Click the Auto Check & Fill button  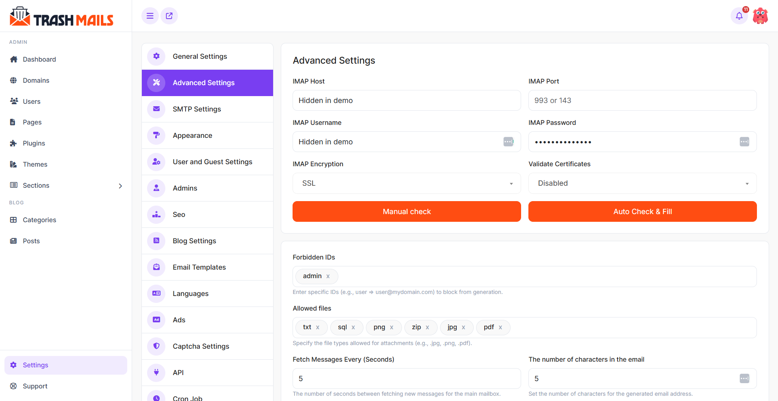click(642, 212)
